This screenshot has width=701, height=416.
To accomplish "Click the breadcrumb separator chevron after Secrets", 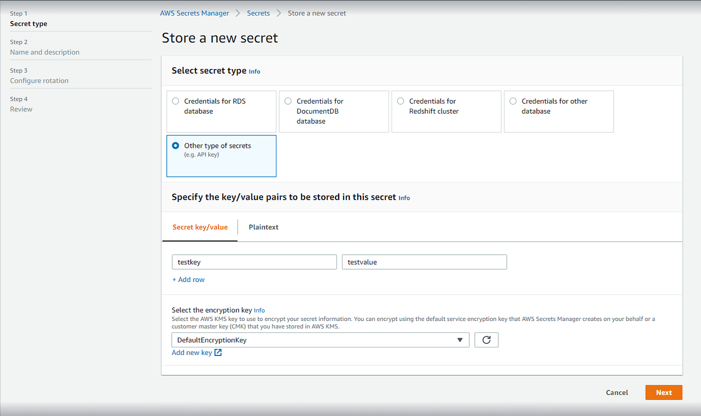I will tap(279, 13).
